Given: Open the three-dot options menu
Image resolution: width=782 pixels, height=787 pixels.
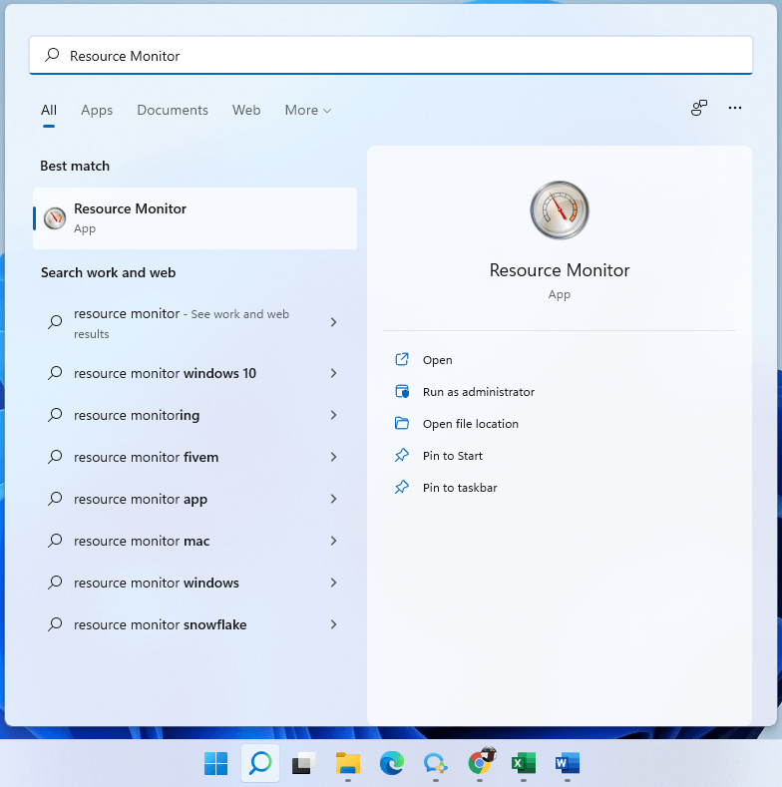Looking at the screenshot, I should click(x=735, y=108).
